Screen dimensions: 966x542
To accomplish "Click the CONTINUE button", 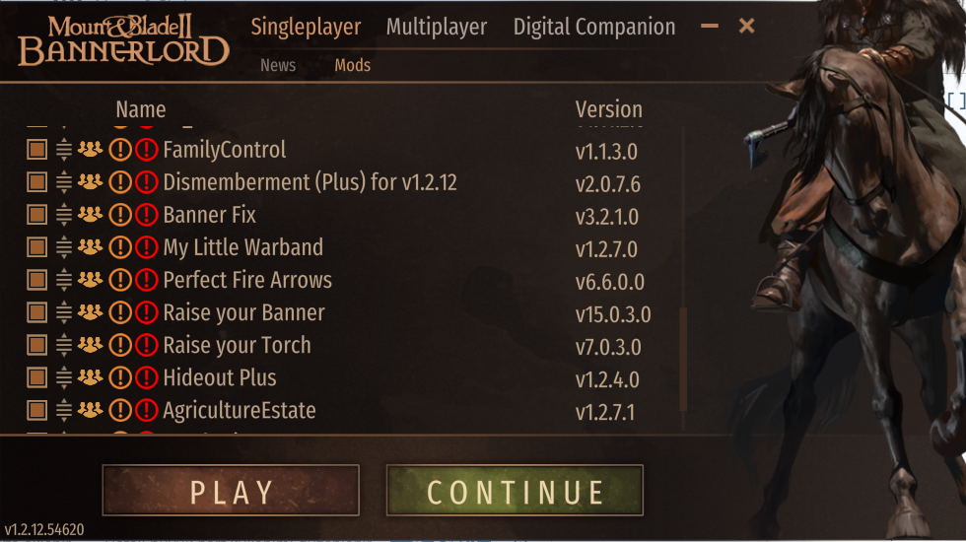I will (x=515, y=491).
